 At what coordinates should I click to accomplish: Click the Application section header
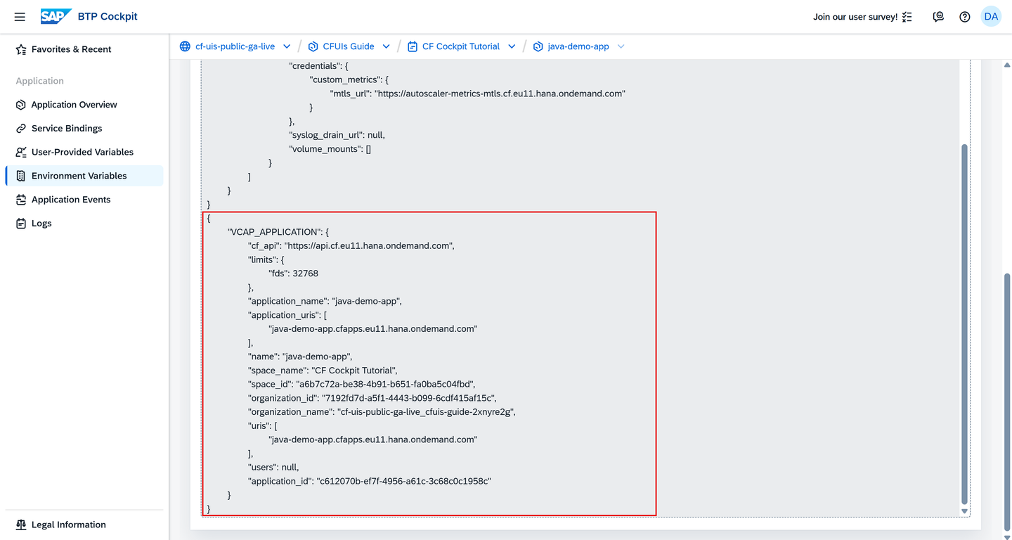(40, 81)
